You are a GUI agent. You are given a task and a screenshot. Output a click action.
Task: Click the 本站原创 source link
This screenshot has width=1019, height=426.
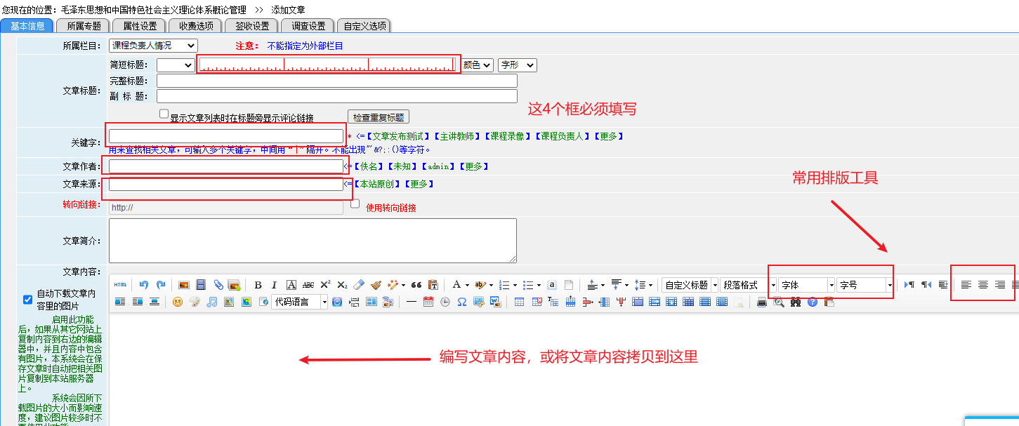point(377,184)
